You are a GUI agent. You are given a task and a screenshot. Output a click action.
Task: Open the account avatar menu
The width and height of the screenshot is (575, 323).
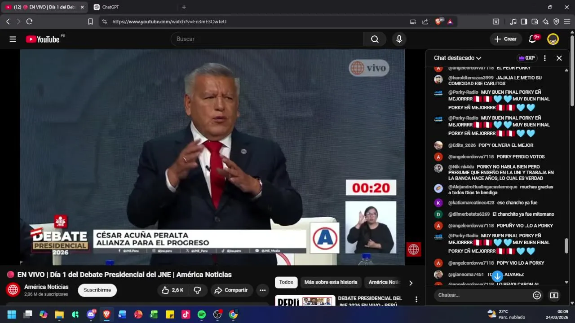tap(553, 39)
